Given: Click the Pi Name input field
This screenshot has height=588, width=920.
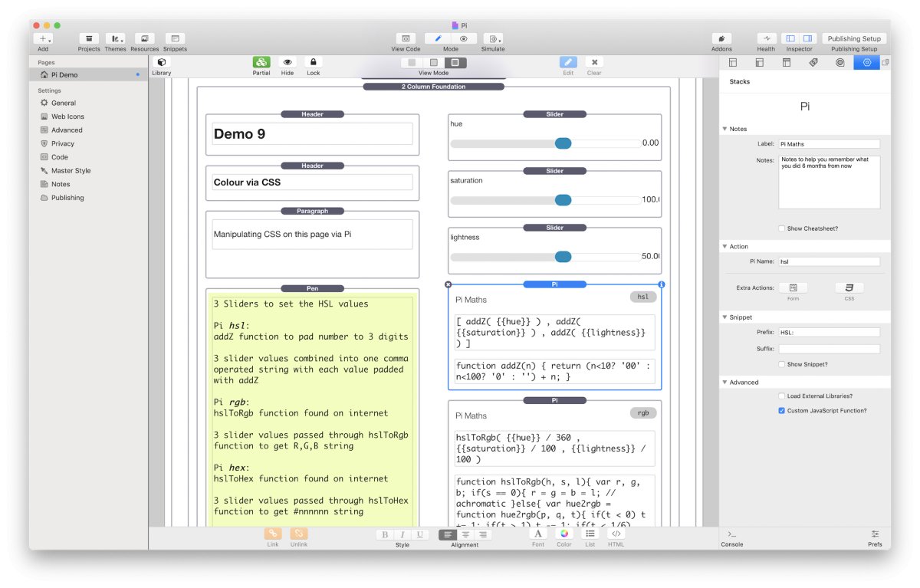Looking at the screenshot, I should 829,261.
